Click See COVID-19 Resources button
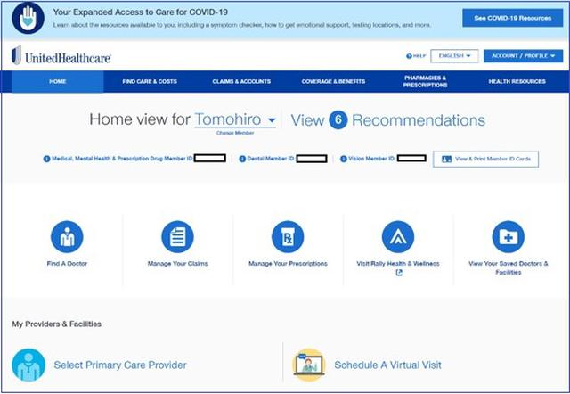Viewport: 570px width, 394px height. point(513,18)
